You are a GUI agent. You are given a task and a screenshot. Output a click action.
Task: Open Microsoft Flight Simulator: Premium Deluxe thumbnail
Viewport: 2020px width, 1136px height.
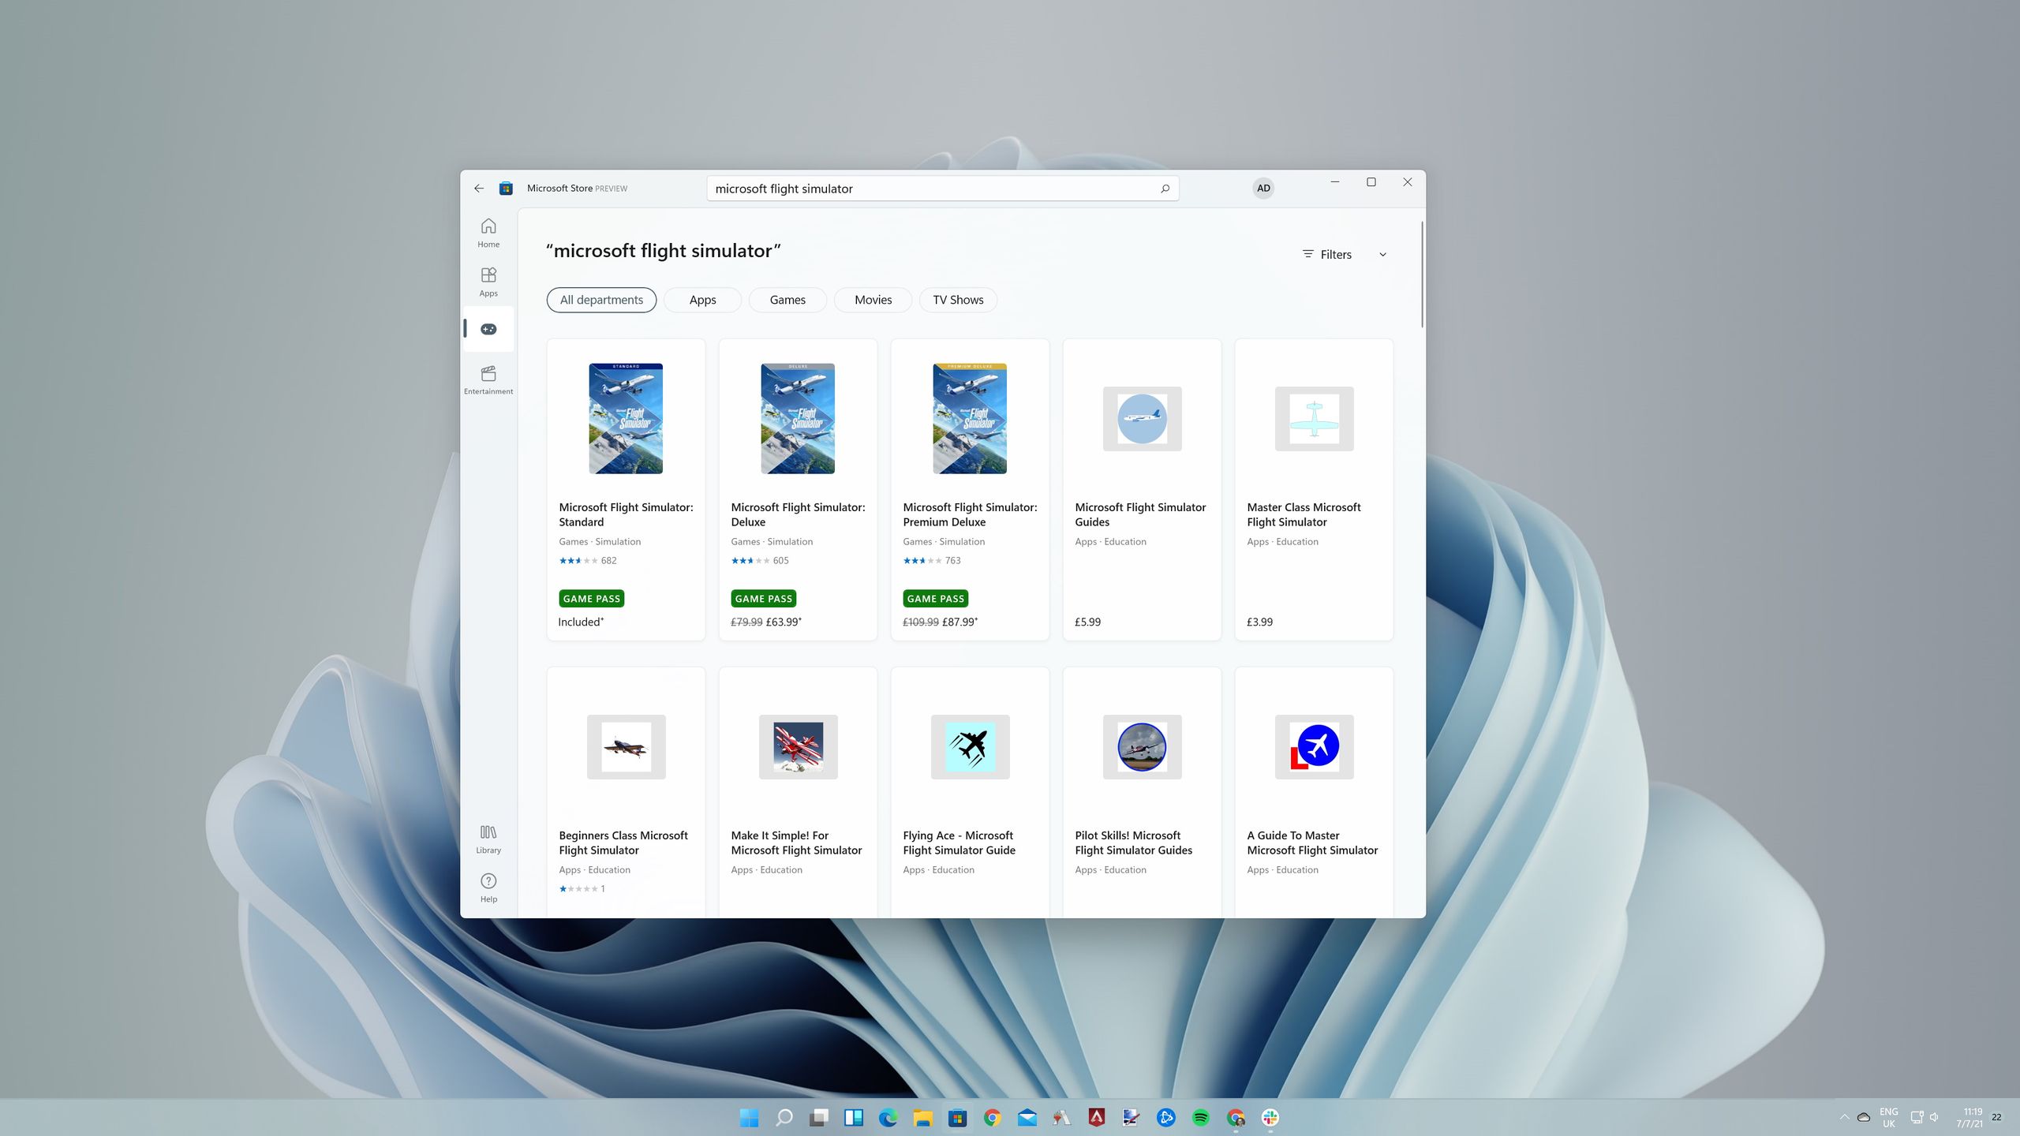point(970,418)
